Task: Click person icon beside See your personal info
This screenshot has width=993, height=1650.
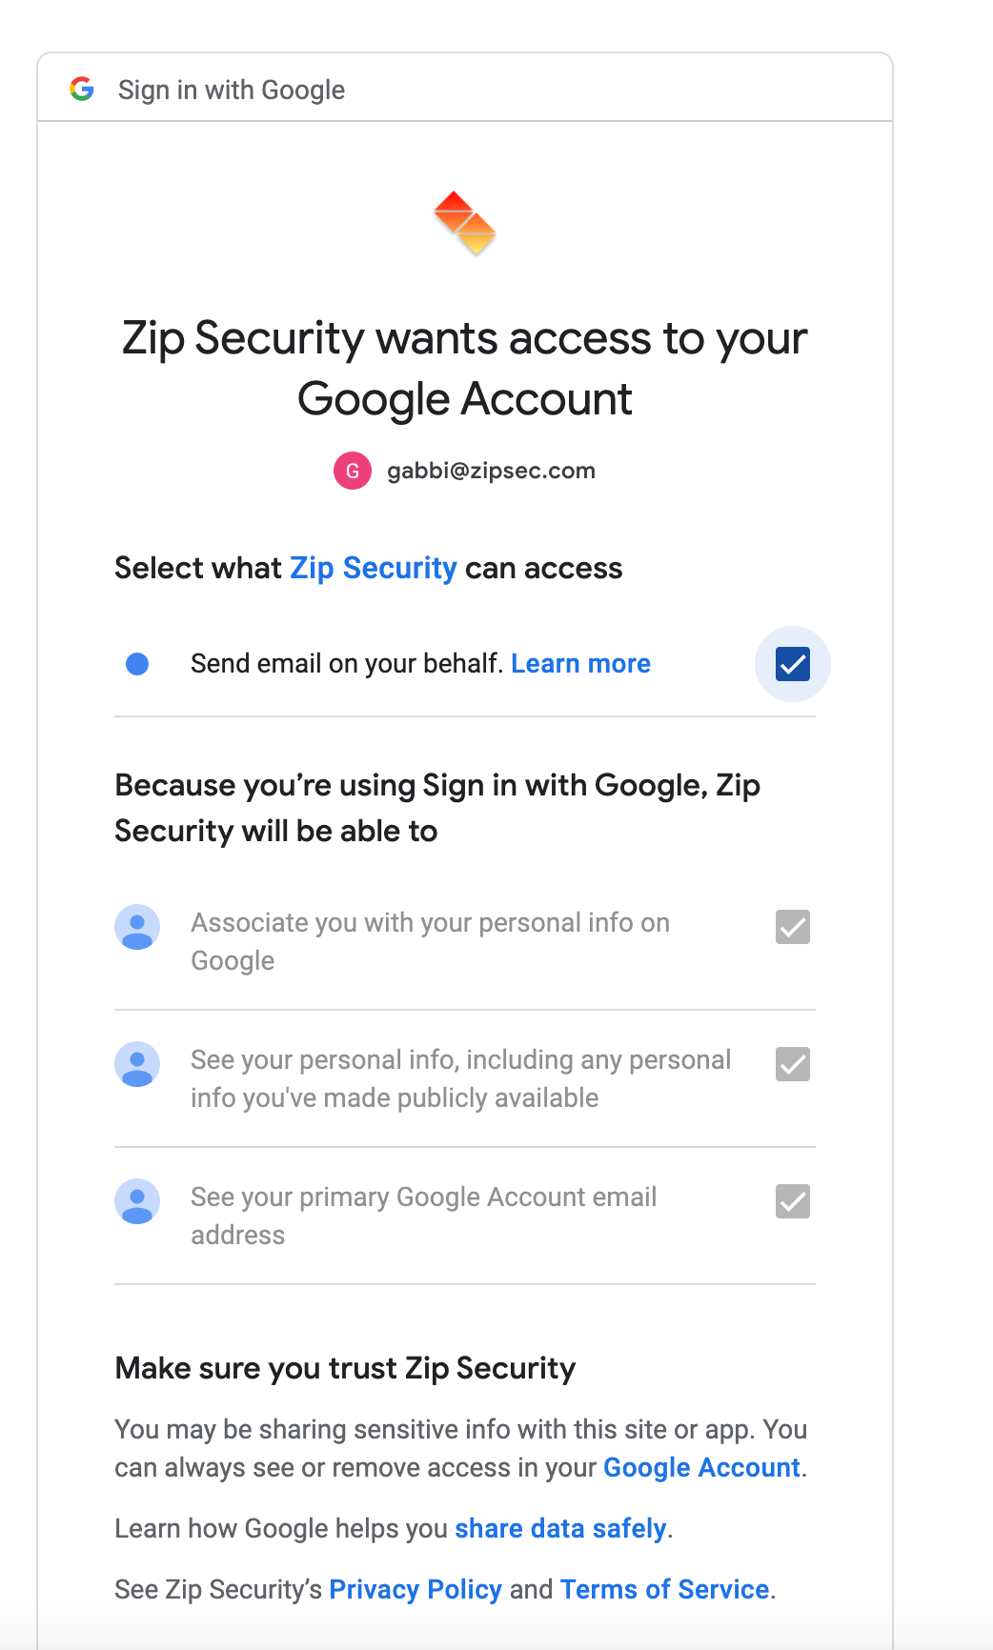Action: tap(137, 1064)
